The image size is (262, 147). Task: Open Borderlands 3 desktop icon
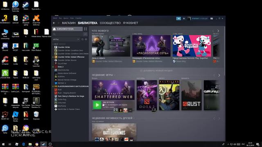(5, 19)
